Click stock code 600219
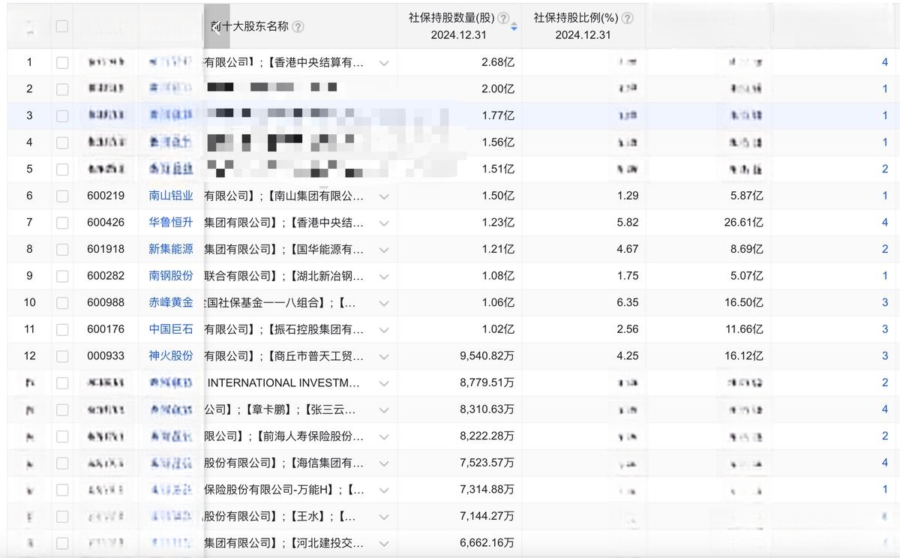The width and height of the screenshot is (900, 558). (x=106, y=196)
